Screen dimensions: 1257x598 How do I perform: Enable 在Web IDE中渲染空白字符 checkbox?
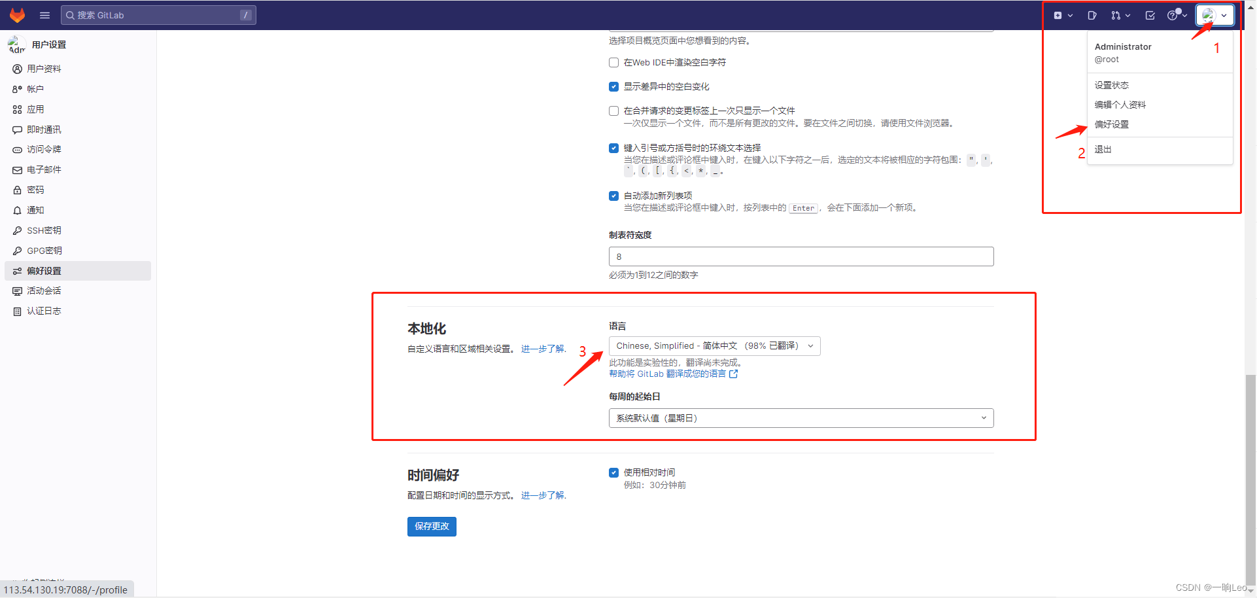coord(613,63)
